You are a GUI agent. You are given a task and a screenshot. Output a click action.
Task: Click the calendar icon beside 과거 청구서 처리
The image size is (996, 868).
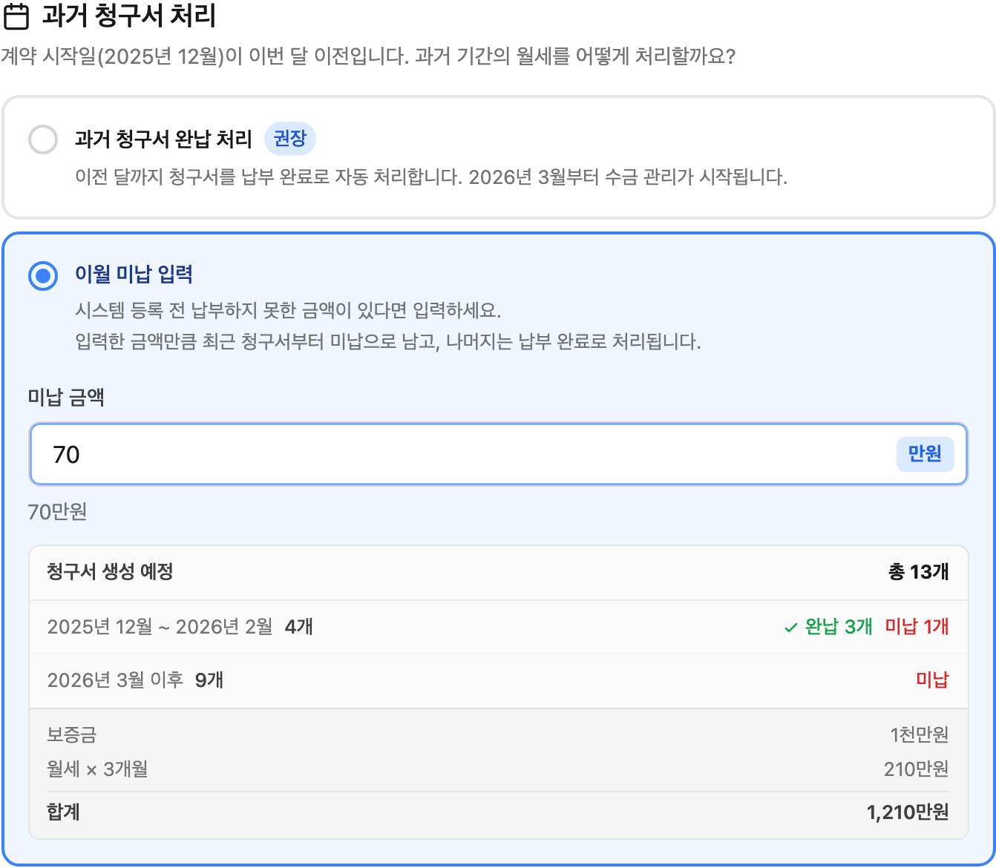click(16, 16)
